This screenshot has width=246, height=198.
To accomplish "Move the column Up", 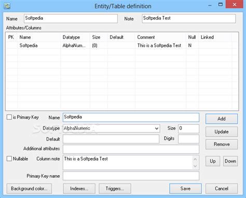I will [x=213, y=161].
